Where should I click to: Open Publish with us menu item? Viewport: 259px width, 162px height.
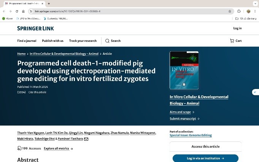point(53,41)
